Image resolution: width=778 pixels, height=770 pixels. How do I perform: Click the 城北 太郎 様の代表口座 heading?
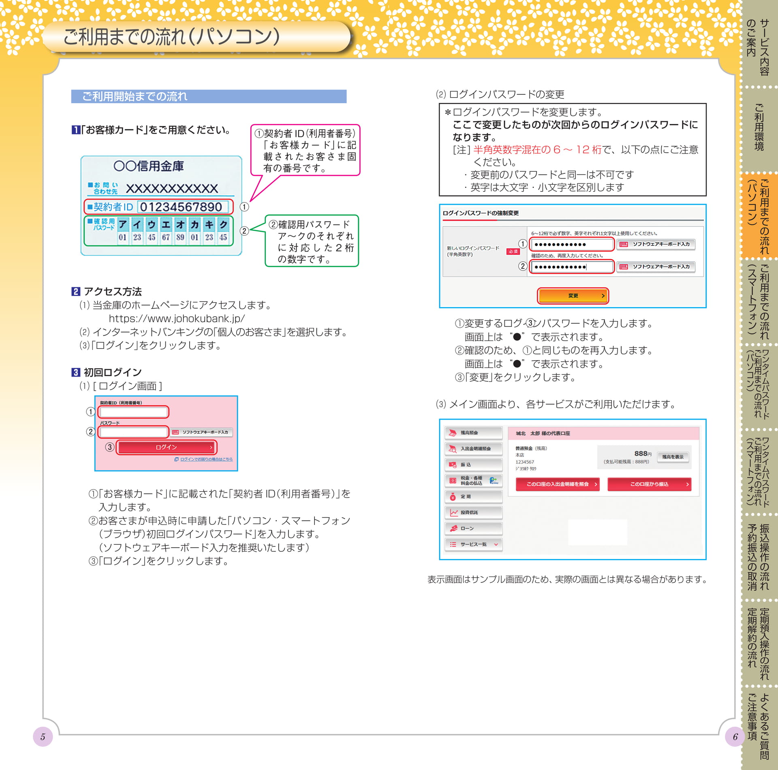click(x=543, y=433)
